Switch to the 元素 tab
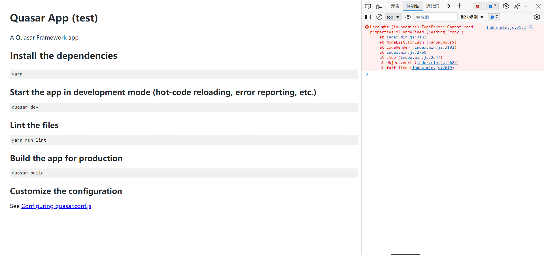The image size is (544, 255). [x=395, y=6]
